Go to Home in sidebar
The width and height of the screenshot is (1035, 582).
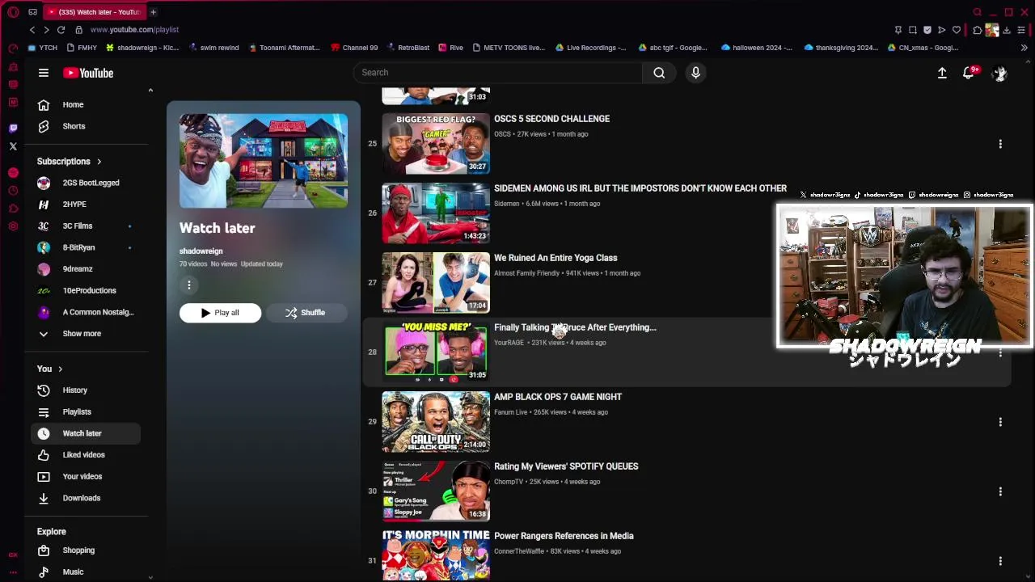pos(86,104)
